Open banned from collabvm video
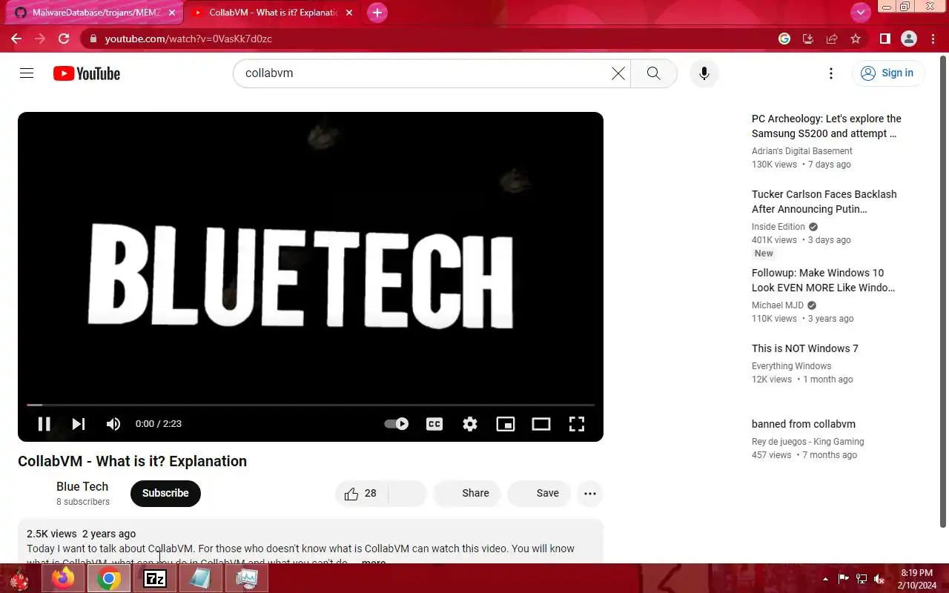Screen dimensions: 949x593 (804, 424)
